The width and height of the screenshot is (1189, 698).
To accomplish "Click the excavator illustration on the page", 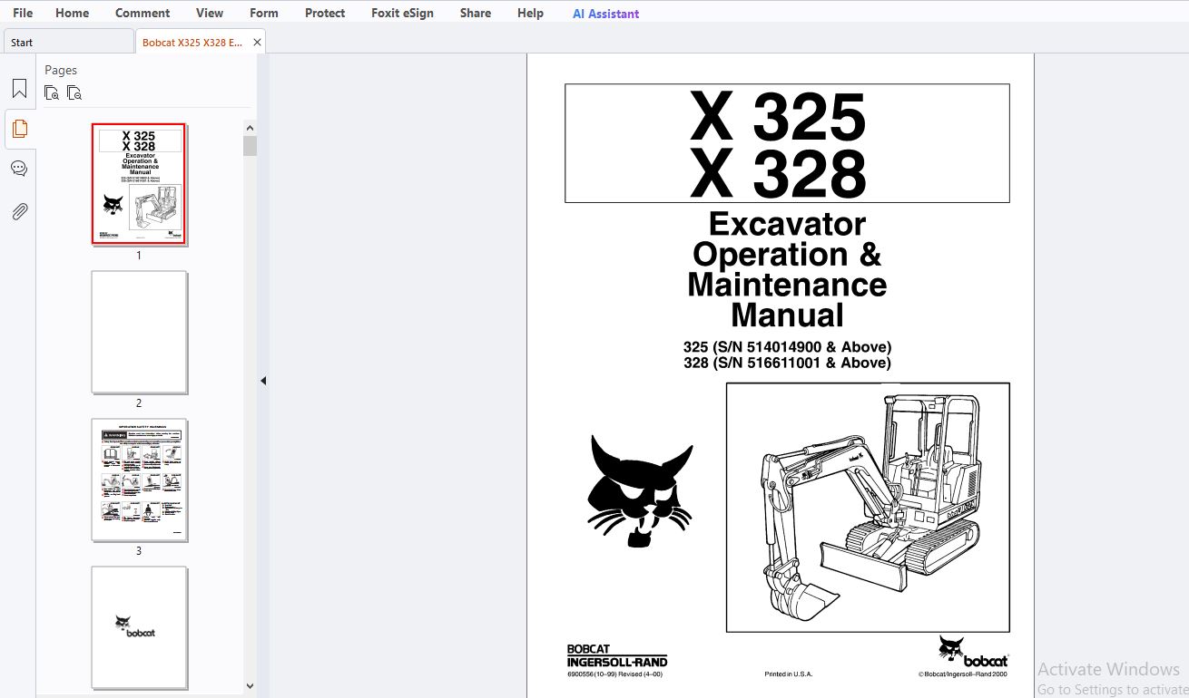I will pos(868,508).
